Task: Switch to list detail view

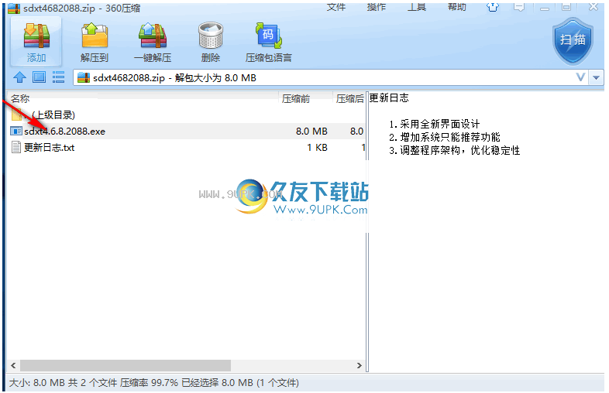Action: coord(58,77)
